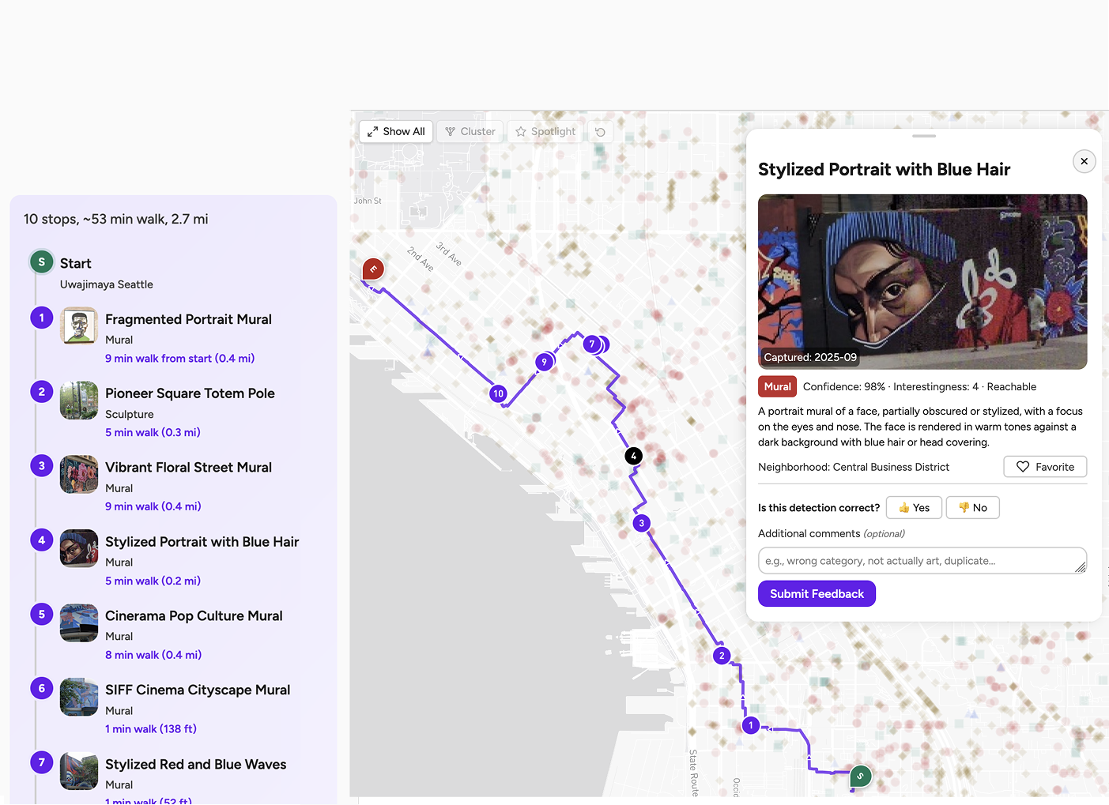Viewport: 1109px width, 805px height.
Task: Click the green Start badge in route list
Action: coord(42,262)
